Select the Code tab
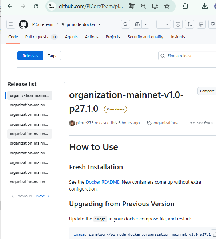216x239 pixels. coord(13,37)
